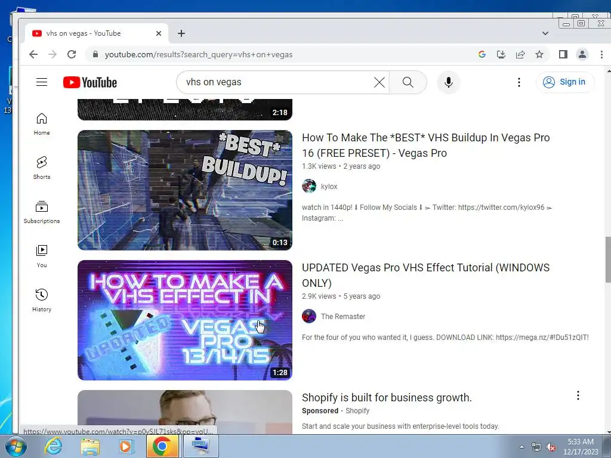This screenshot has width=611, height=458.
Task: Show hidden system tray icons
Action: pos(521,447)
